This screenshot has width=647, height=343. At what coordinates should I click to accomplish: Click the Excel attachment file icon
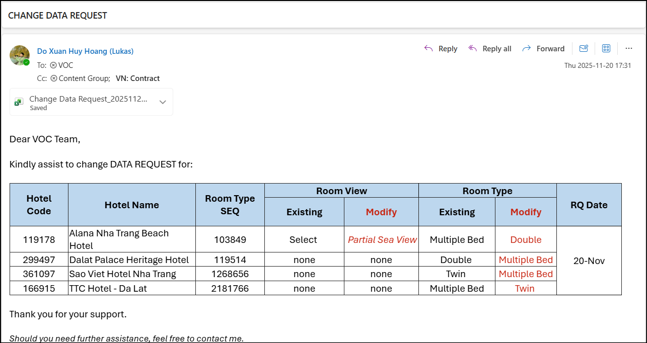19,102
